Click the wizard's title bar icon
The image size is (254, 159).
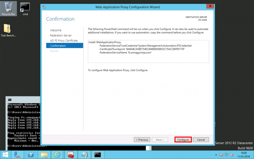coord(44,7)
